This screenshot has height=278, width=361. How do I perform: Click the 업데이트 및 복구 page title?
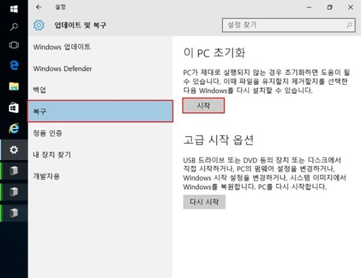tap(80, 25)
